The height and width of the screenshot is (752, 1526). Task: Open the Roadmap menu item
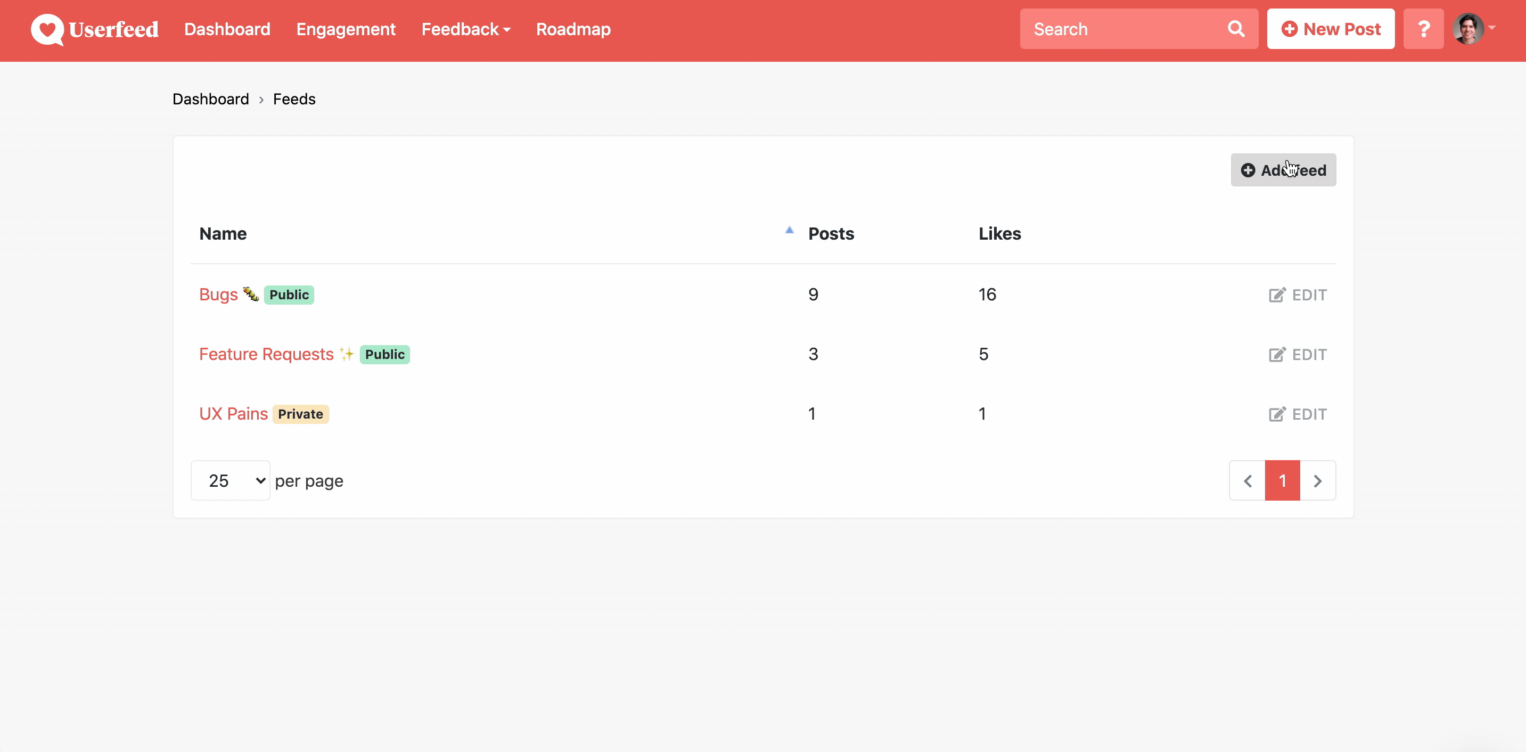tap(573, 29)
